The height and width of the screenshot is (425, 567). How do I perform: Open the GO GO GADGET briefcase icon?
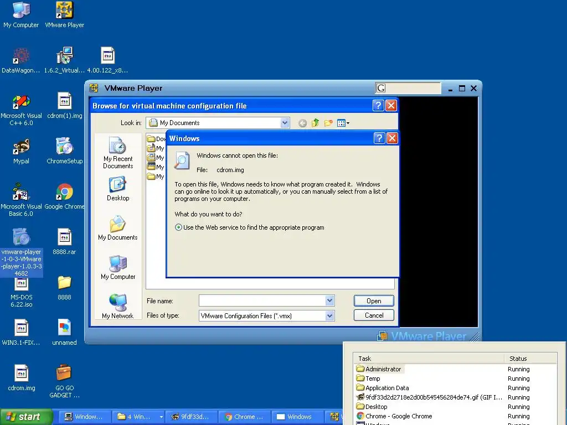tap(64, 381)
